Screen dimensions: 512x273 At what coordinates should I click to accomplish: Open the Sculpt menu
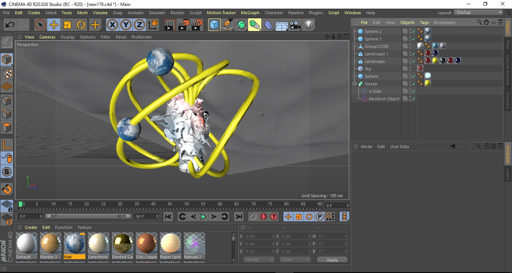[196, 13]
